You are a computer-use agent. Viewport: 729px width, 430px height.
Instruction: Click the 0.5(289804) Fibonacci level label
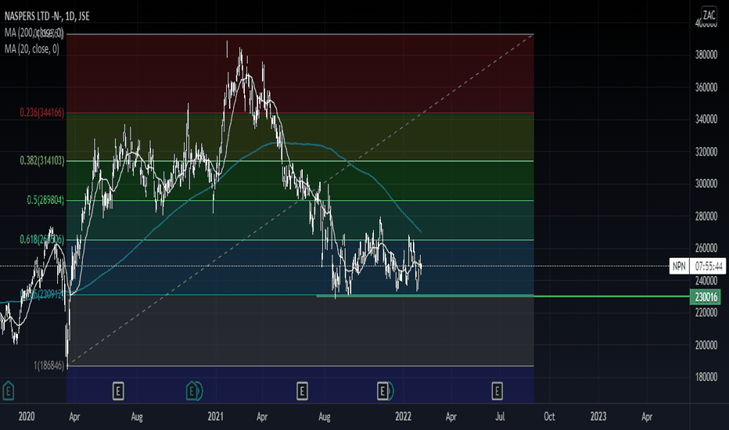pos(45,200)
